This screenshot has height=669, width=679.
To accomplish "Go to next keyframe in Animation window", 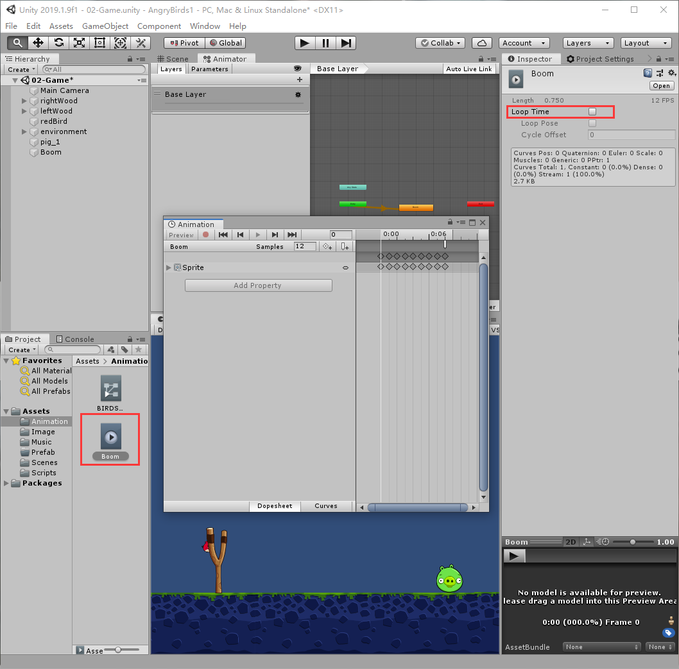I will pos(275,235).
